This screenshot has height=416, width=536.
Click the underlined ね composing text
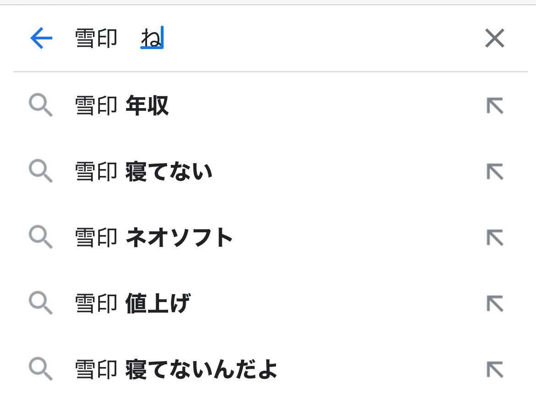pos(151,38)
